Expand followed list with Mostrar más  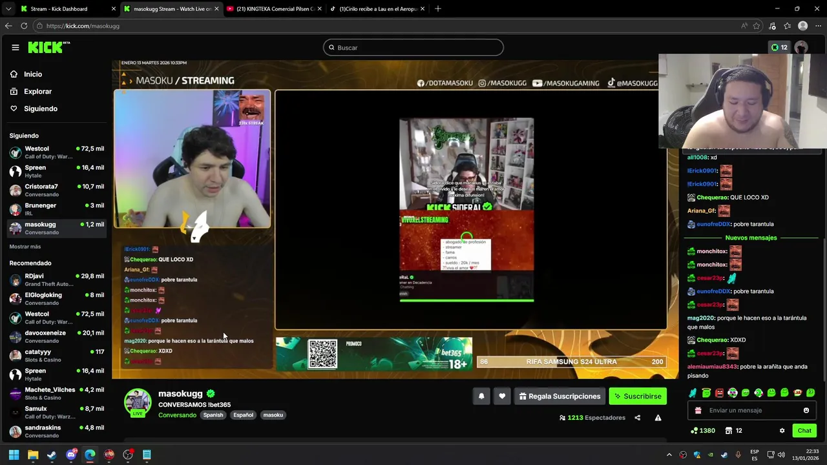pos(25,247)
